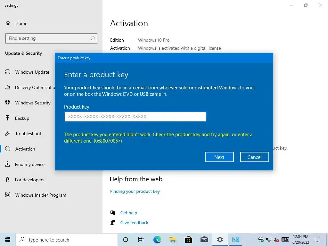Click the touch keyboard tray icon
Image resolution: width=328 pixels, height=246 pixels.
[x=285, y=240]
